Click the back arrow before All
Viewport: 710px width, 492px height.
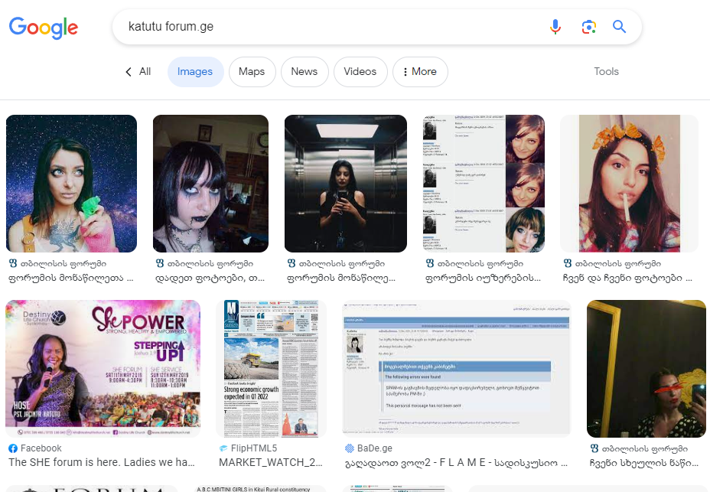click(x=129, y=72)
